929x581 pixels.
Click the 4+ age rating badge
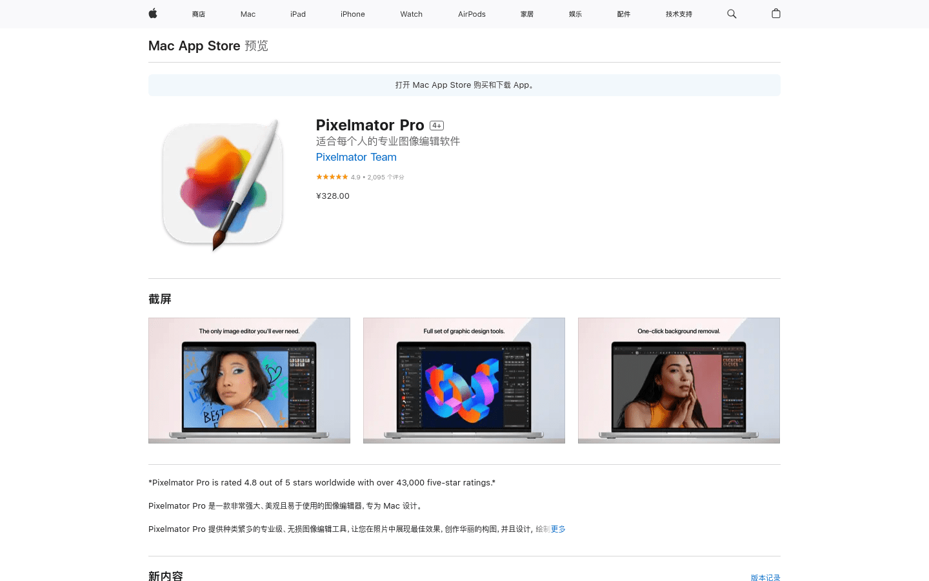437,125
